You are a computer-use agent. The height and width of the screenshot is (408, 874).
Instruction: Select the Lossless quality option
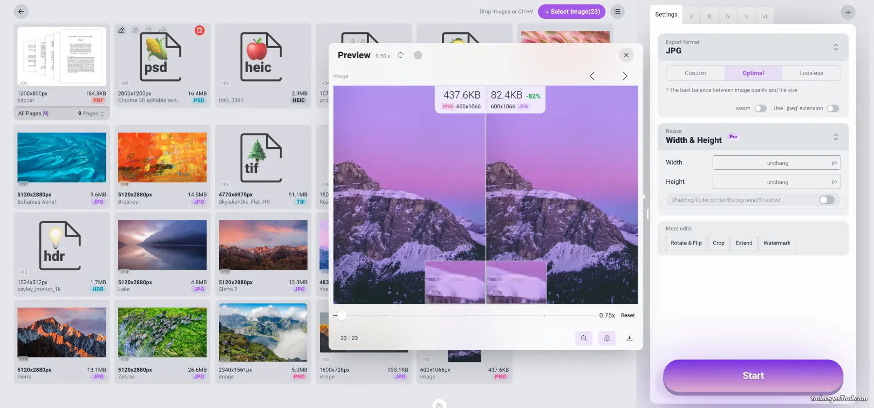tap(811, 73)
